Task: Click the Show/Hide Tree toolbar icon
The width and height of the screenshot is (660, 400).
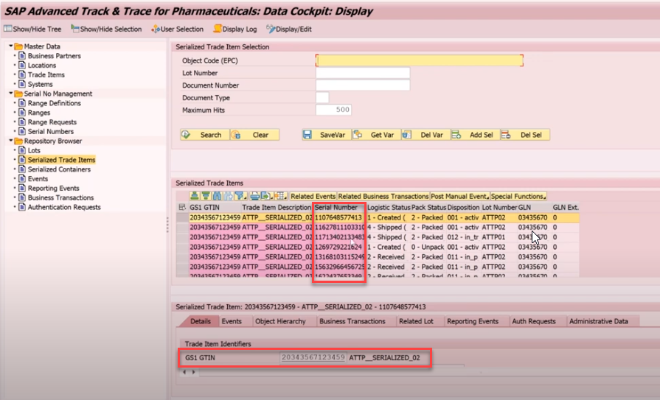Action: tap(8, 29)
